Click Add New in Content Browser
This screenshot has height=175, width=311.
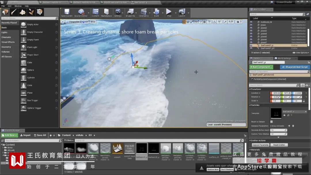click(x=9, y=135)
